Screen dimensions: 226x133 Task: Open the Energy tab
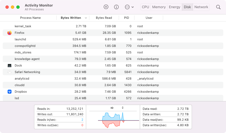[175, 7]
